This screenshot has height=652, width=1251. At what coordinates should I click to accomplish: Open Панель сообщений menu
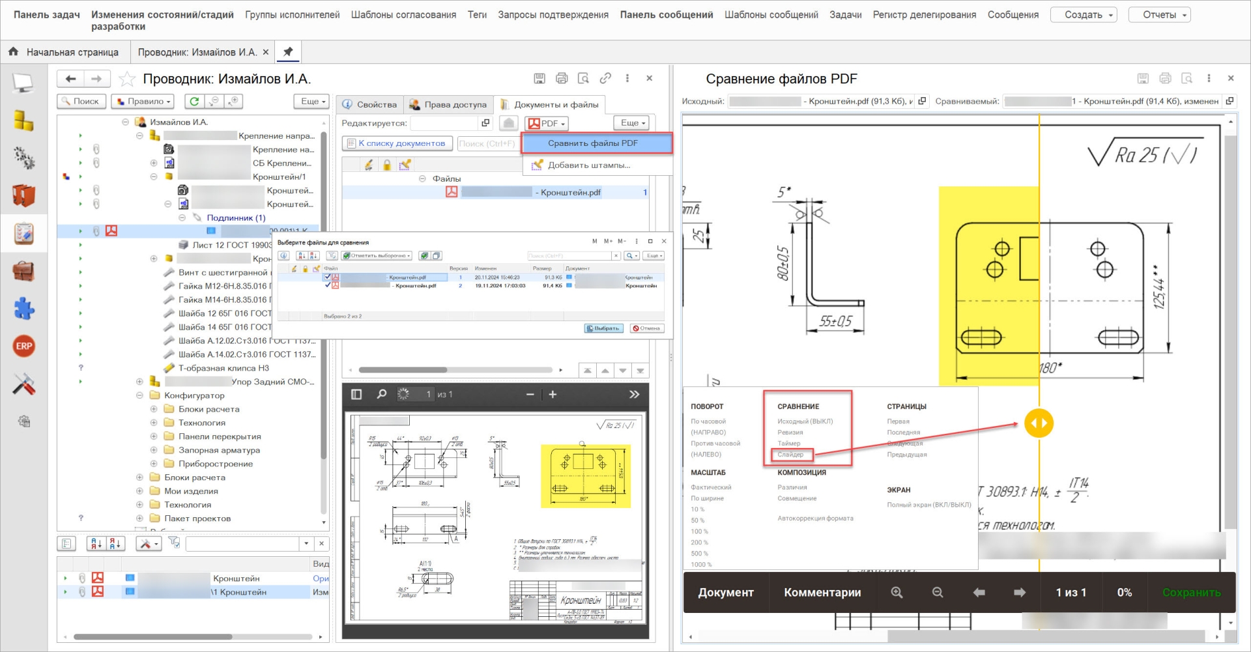tap(666, 14)
